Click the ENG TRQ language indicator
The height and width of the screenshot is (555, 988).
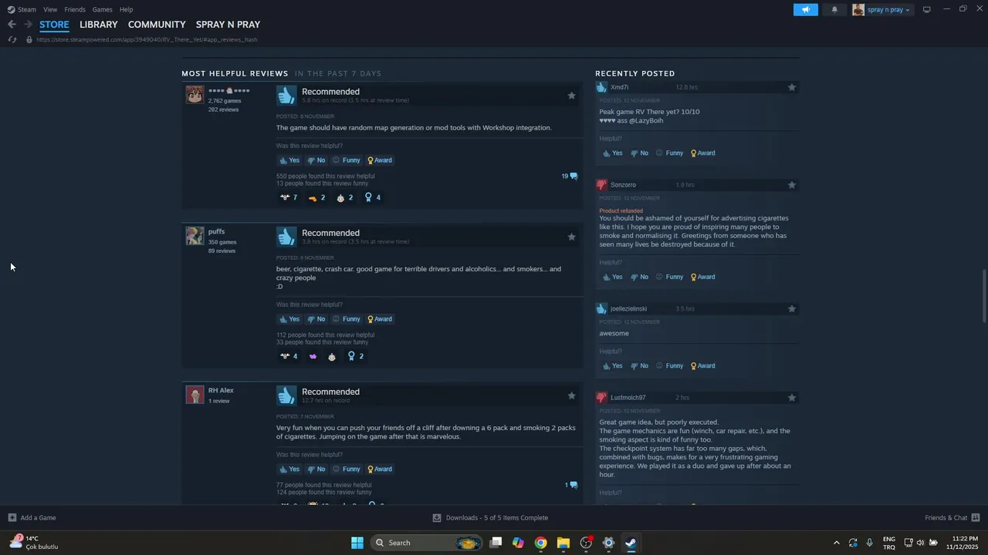[889, 543]
